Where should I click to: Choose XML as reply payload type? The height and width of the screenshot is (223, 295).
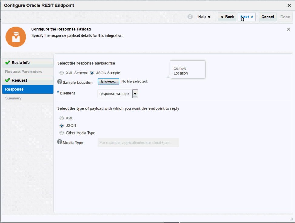62,118
